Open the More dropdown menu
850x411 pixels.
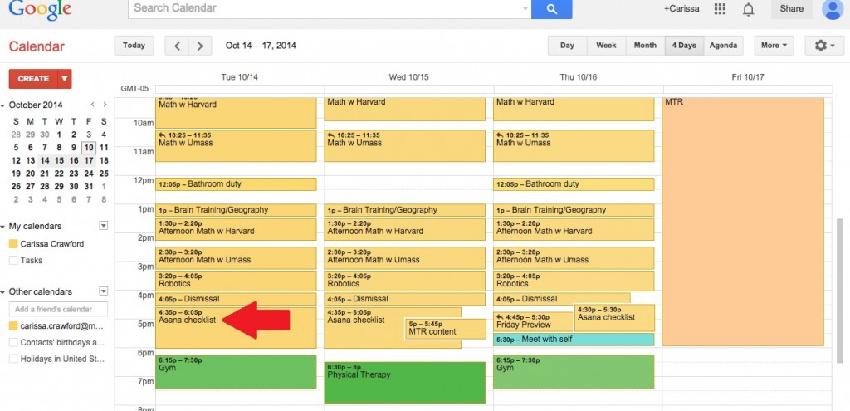pos(774,46)
